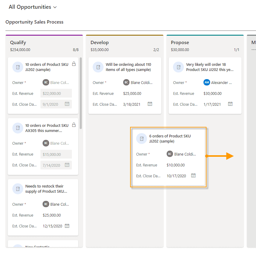Open the calendar picker beside 9/1/2020
This screenshot has width=256, height=254.
point(67,104)
